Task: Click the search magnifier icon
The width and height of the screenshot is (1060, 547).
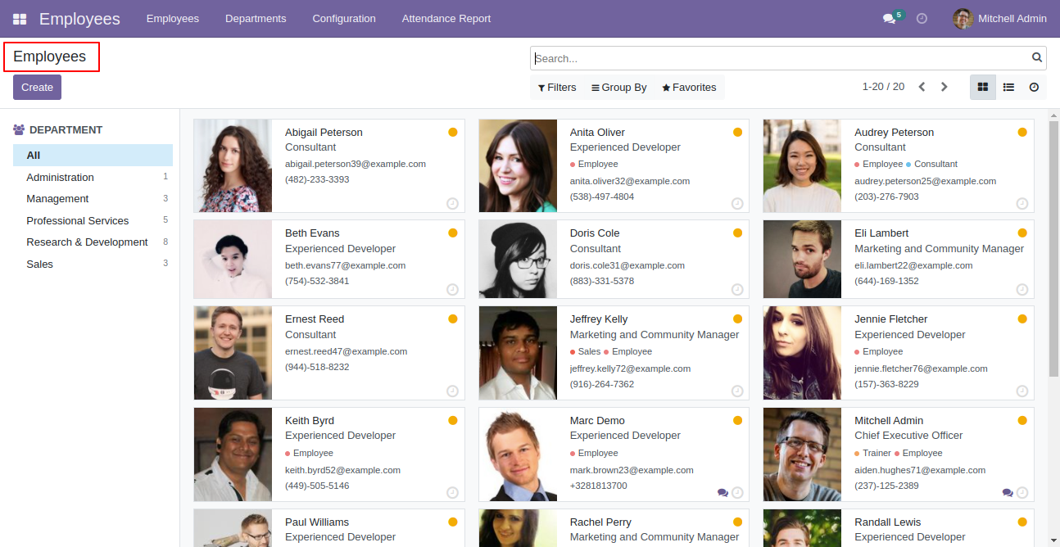Action: pyautogui.click(x=1037, y=58)
